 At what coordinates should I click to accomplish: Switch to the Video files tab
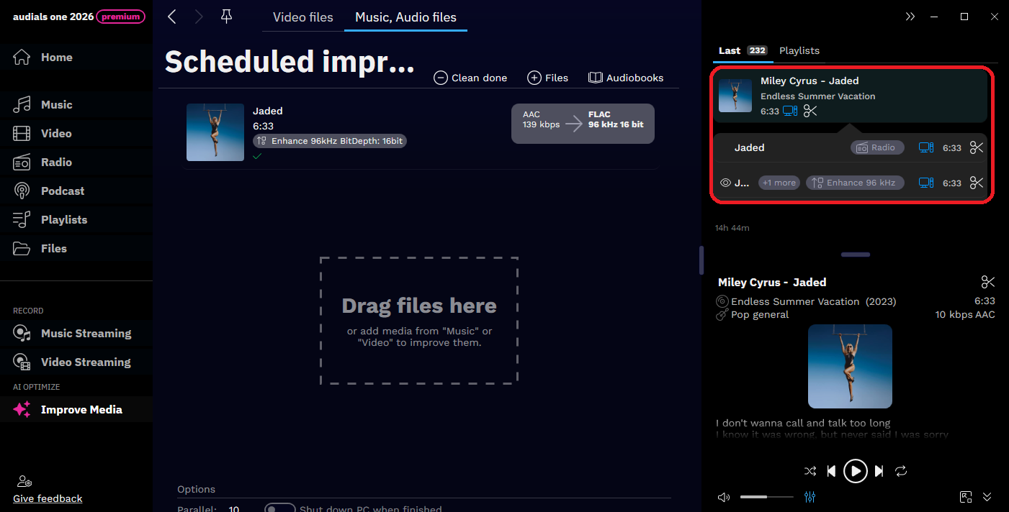click(x=302, y=17)
